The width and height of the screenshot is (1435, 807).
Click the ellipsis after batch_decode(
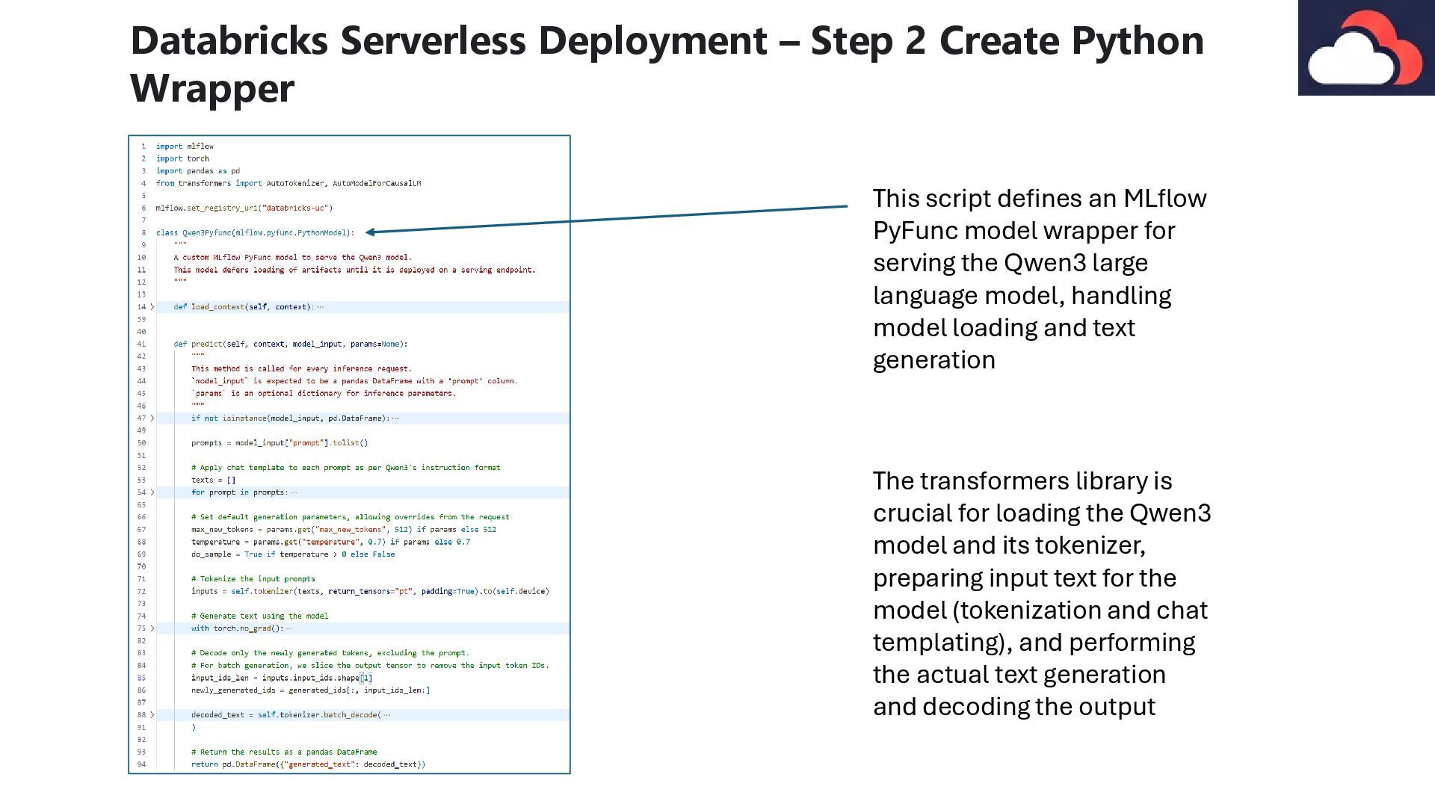(386, 715)
